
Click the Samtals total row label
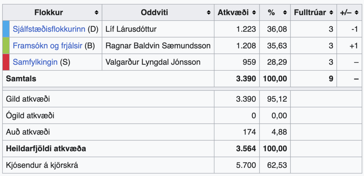[21, 79]
